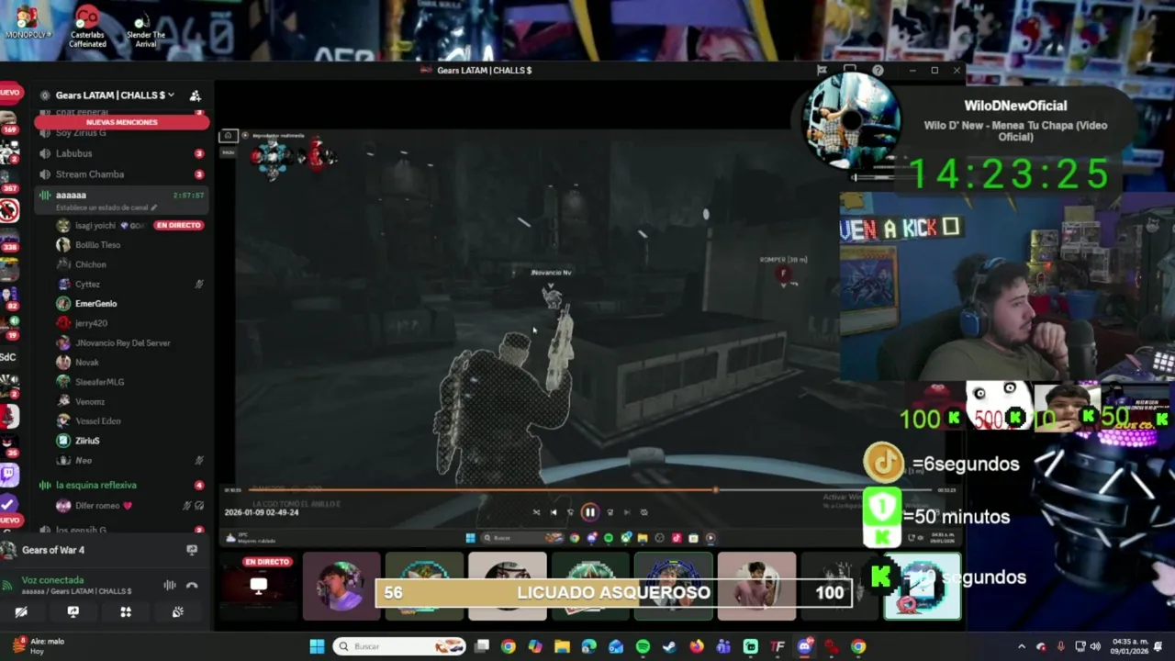Disconnect from voice with the hang-up icon
Screen dimensions: 1175x661
click(x=192, y=585)
